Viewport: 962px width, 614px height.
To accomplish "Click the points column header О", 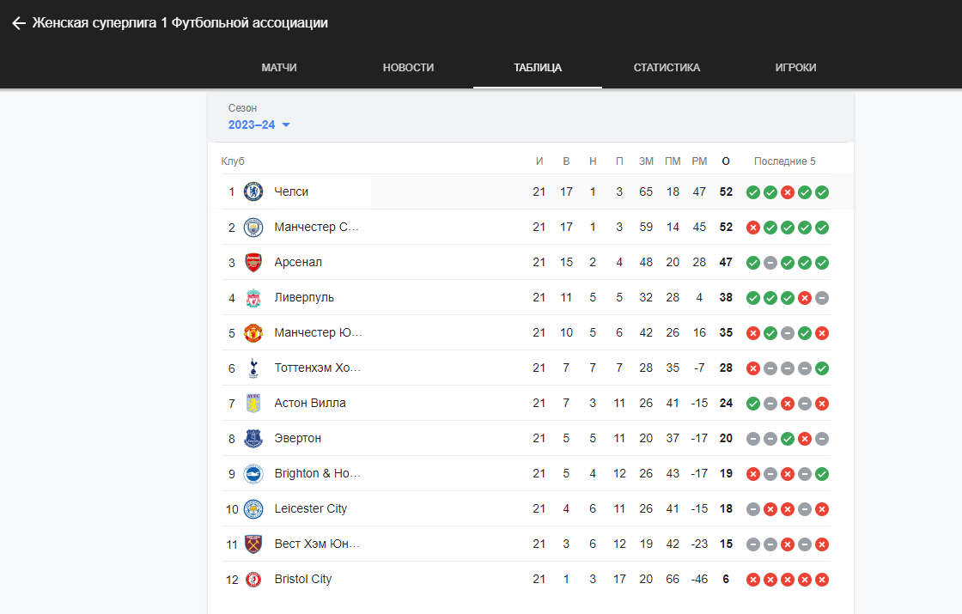I will pyautogui.click(x=726, y=161).
